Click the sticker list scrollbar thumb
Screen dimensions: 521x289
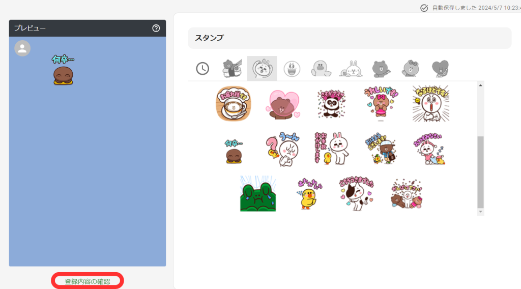click(480, 172)
